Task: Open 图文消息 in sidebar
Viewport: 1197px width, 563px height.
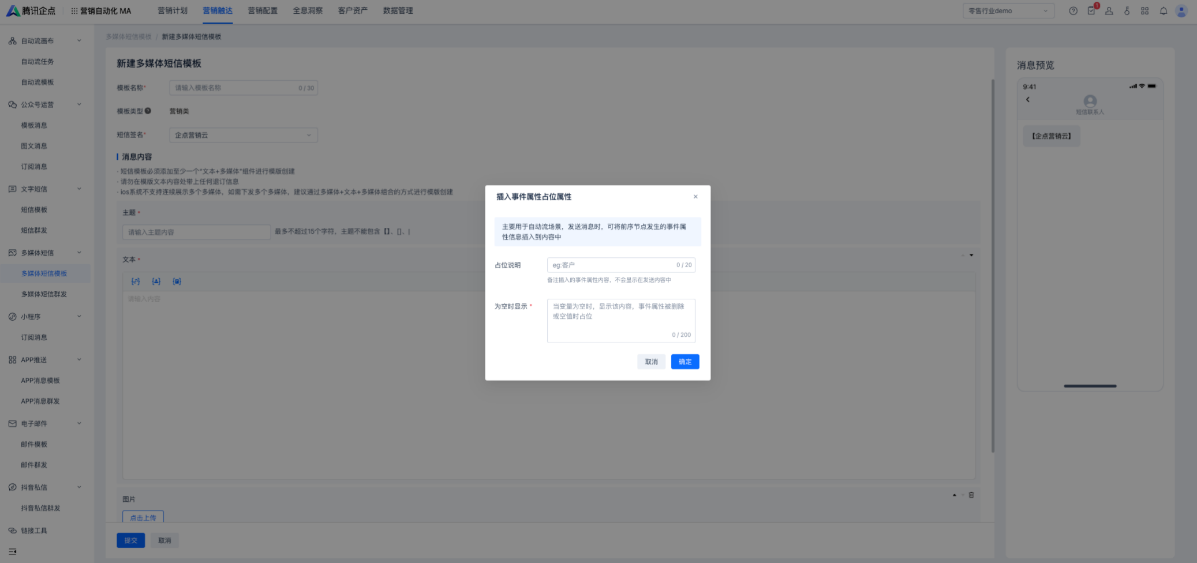Action: pyautogui.click(x=34, y=146)
